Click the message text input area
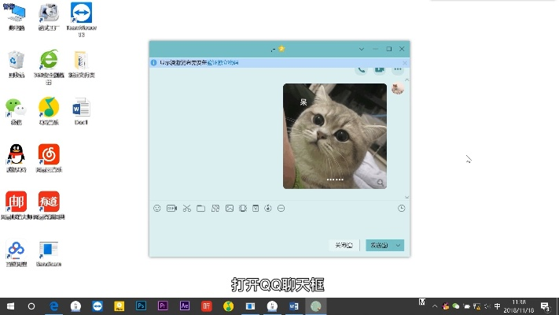The width and height of the screenshot is (559, 315). pos(279,225)
